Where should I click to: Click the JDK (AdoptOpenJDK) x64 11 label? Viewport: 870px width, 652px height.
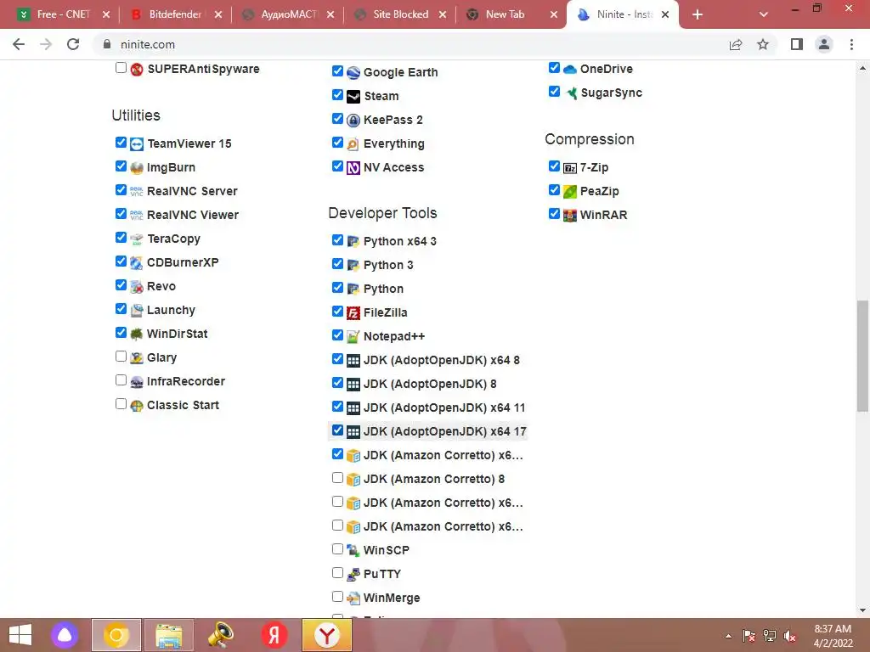(444, 408)
